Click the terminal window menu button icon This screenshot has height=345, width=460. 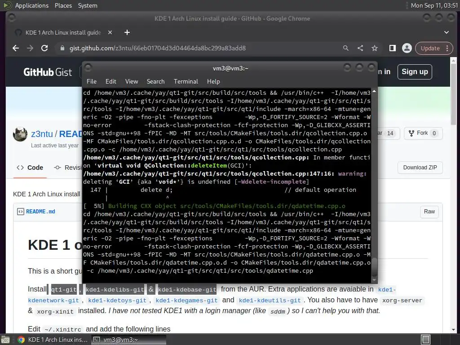click(88, 68)
